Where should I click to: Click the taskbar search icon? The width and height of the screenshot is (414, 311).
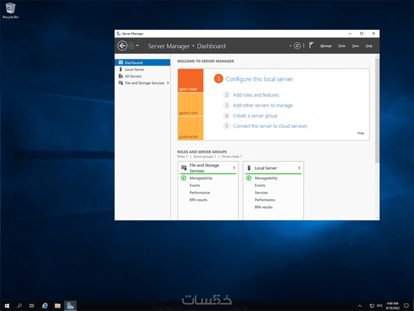(x=19, y=306)
